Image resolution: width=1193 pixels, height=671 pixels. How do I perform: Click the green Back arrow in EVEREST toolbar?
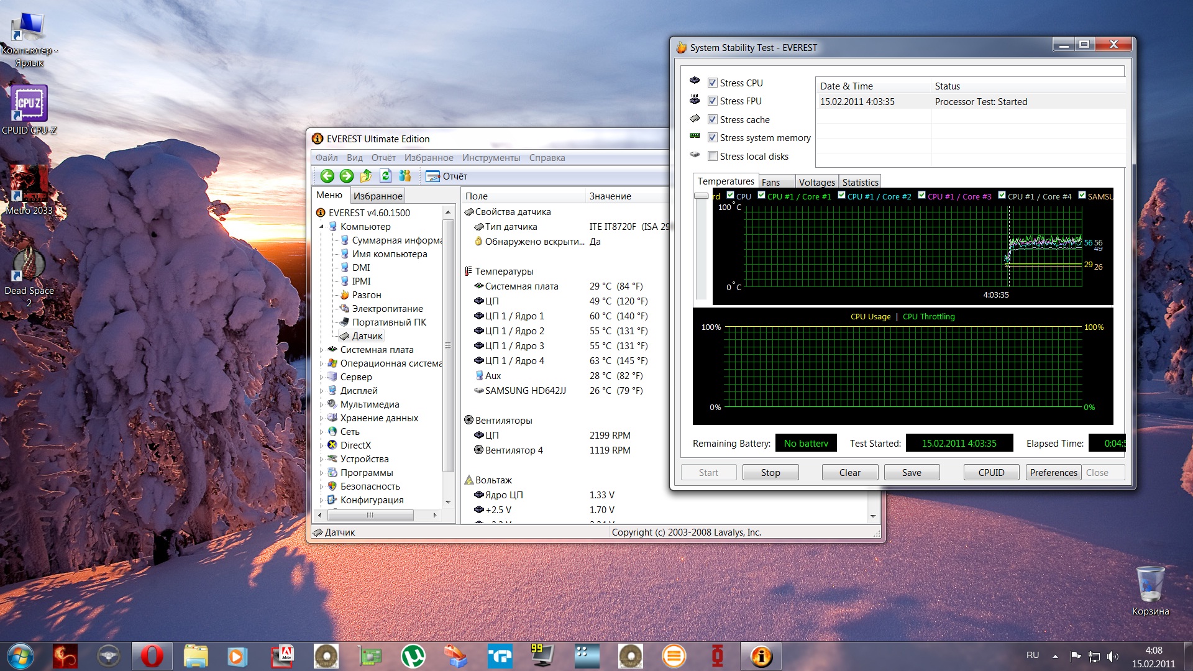tap(327, 176)
